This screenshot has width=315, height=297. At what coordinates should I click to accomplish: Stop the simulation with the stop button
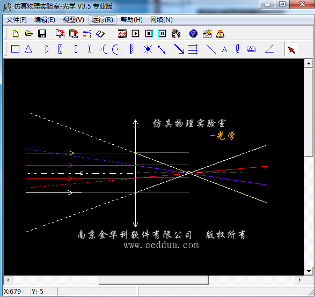pos(149,34)
